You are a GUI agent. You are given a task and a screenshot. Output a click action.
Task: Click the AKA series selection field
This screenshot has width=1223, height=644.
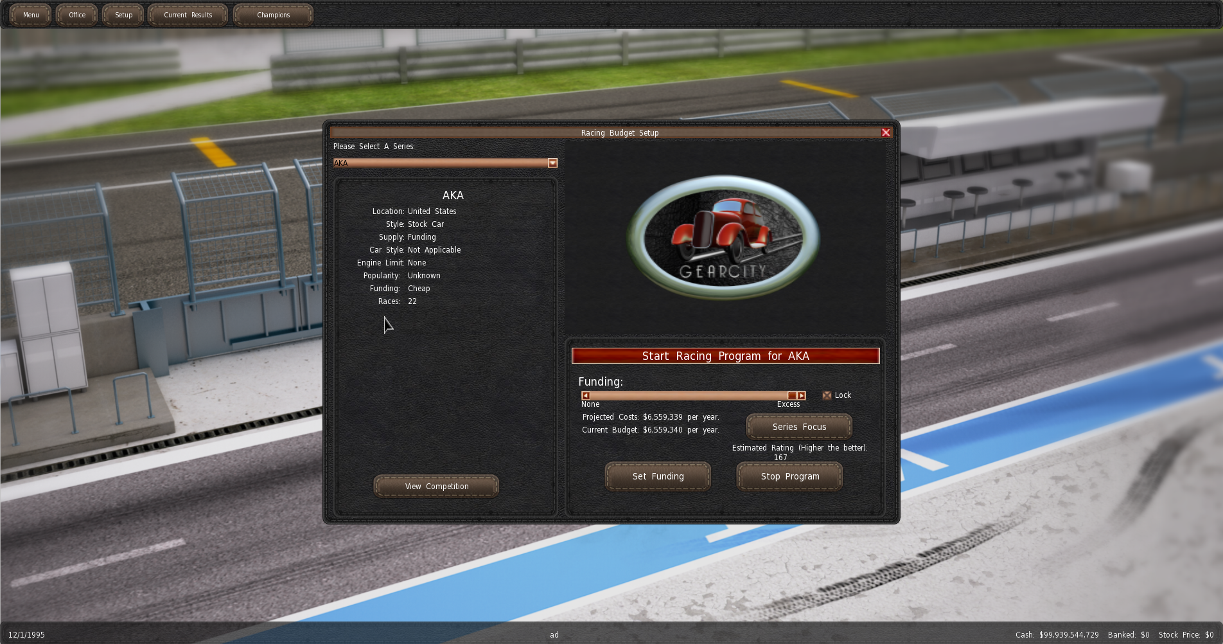tap(440, 163)
